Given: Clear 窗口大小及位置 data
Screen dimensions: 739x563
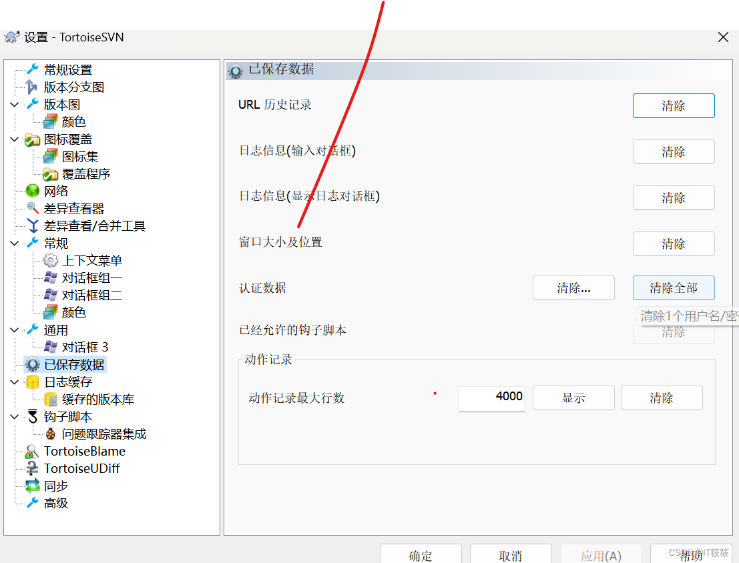Looking at the screenshot, I should pos(674,243).
